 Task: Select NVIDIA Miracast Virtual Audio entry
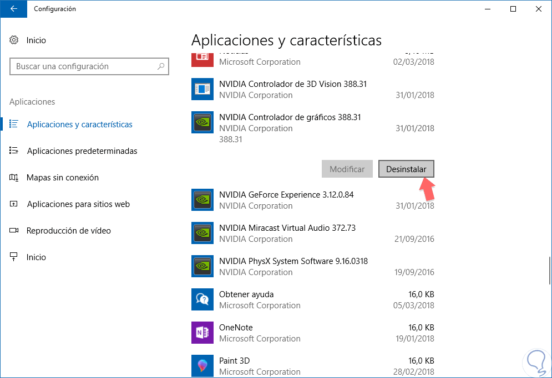tap(287, 233)
